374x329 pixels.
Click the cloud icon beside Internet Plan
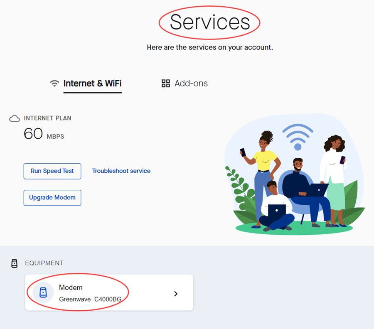[x=15, y=119]
